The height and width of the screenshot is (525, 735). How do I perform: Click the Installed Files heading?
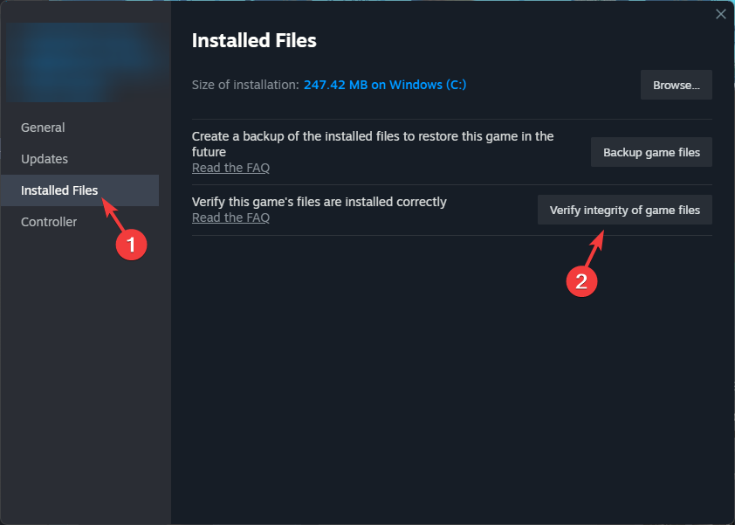click(x=254, y=40)
